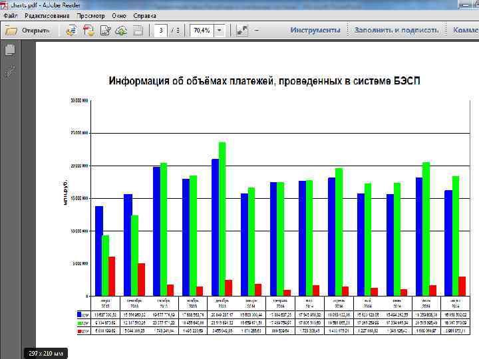This screenshot has height=359, width=479.
Task: Open the Файл menu
Action: pos(11,15)
